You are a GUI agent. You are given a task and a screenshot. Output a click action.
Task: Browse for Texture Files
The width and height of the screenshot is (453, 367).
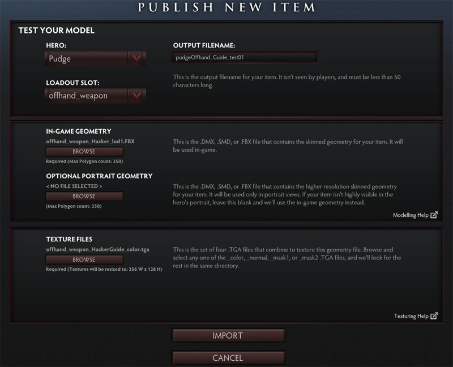(84, 260)
